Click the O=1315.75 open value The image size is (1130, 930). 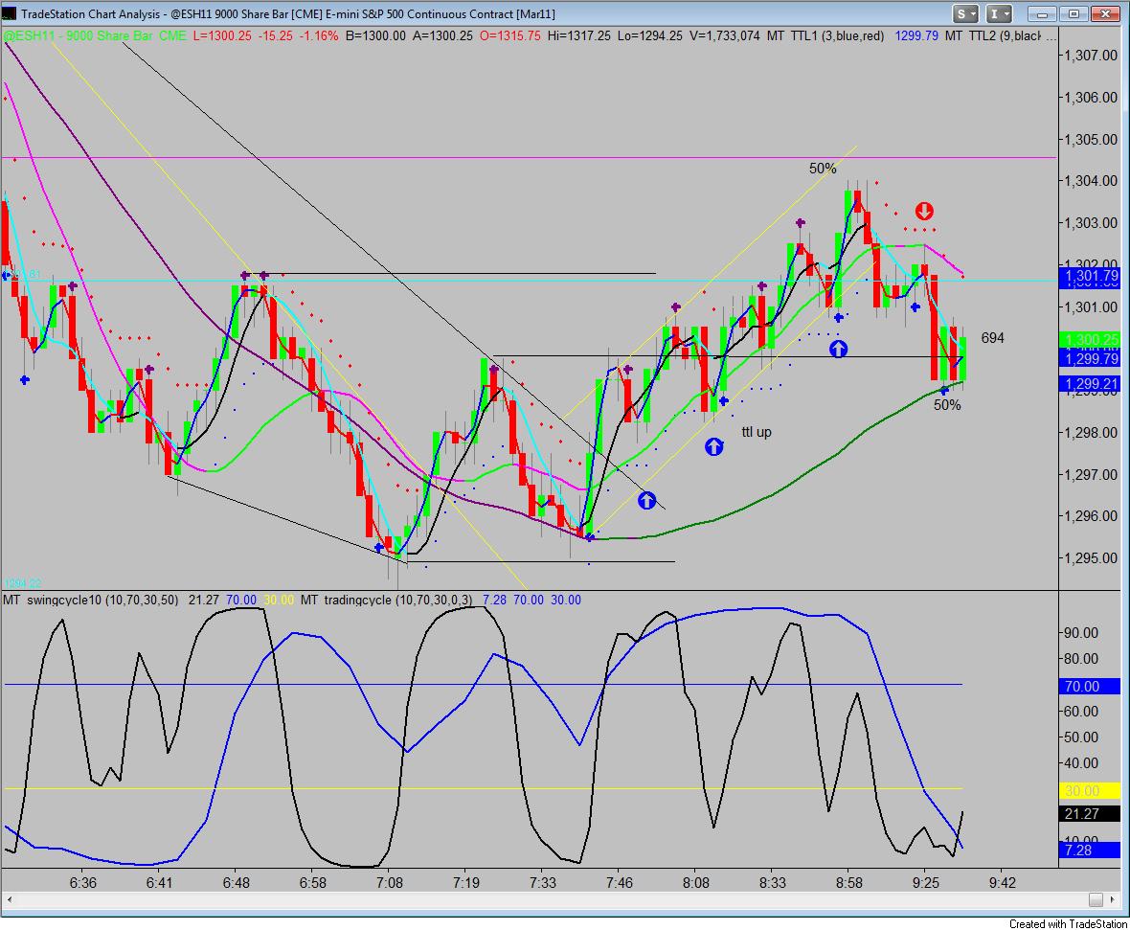coord(510,35)
